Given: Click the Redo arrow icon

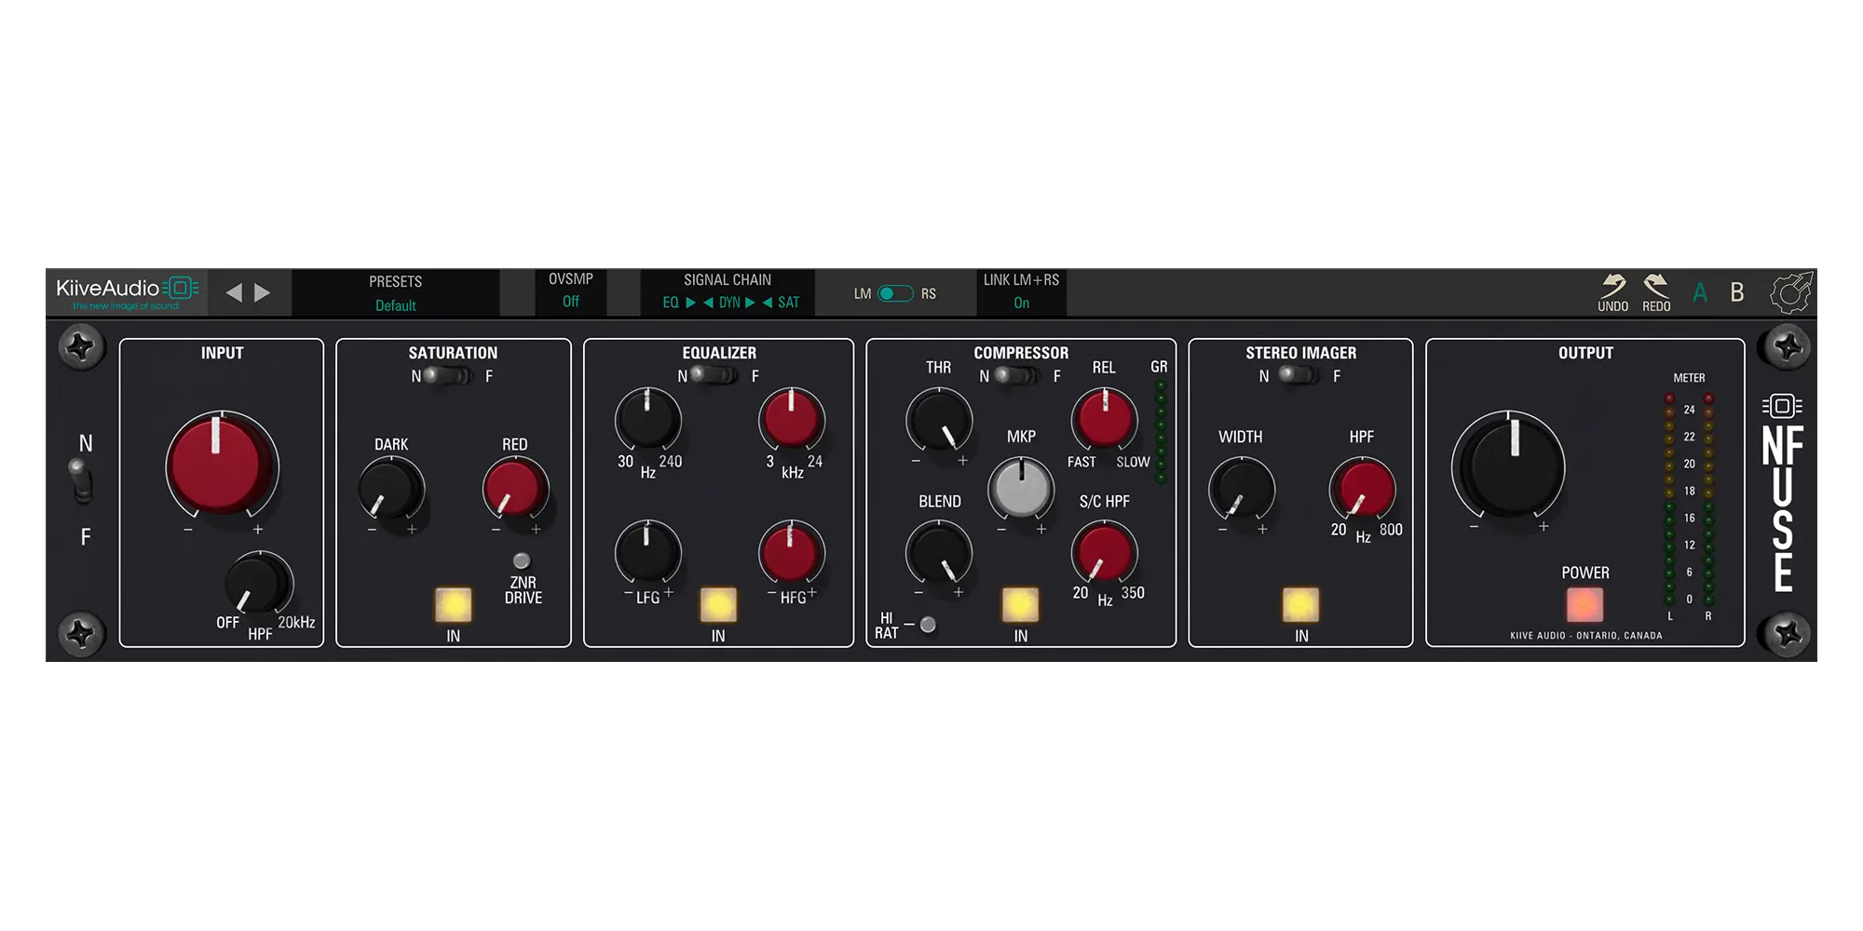Looking at the screenshot, I should tap(1657, 290).
